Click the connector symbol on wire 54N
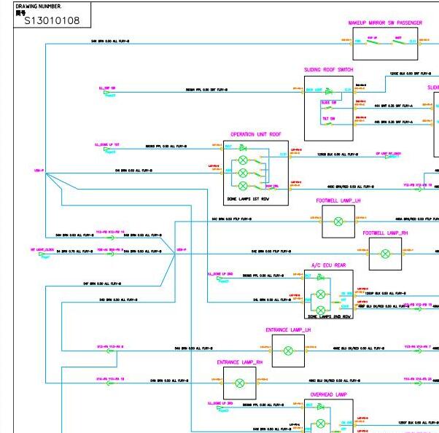Screen dimensions: 439x433 click(x=110, y=383)
